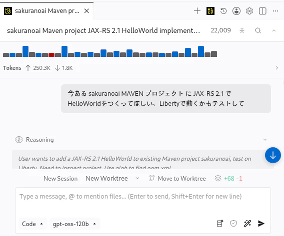Open more actions ellipsis menu
Screen dimensions: 284x236
pos(275,11)
